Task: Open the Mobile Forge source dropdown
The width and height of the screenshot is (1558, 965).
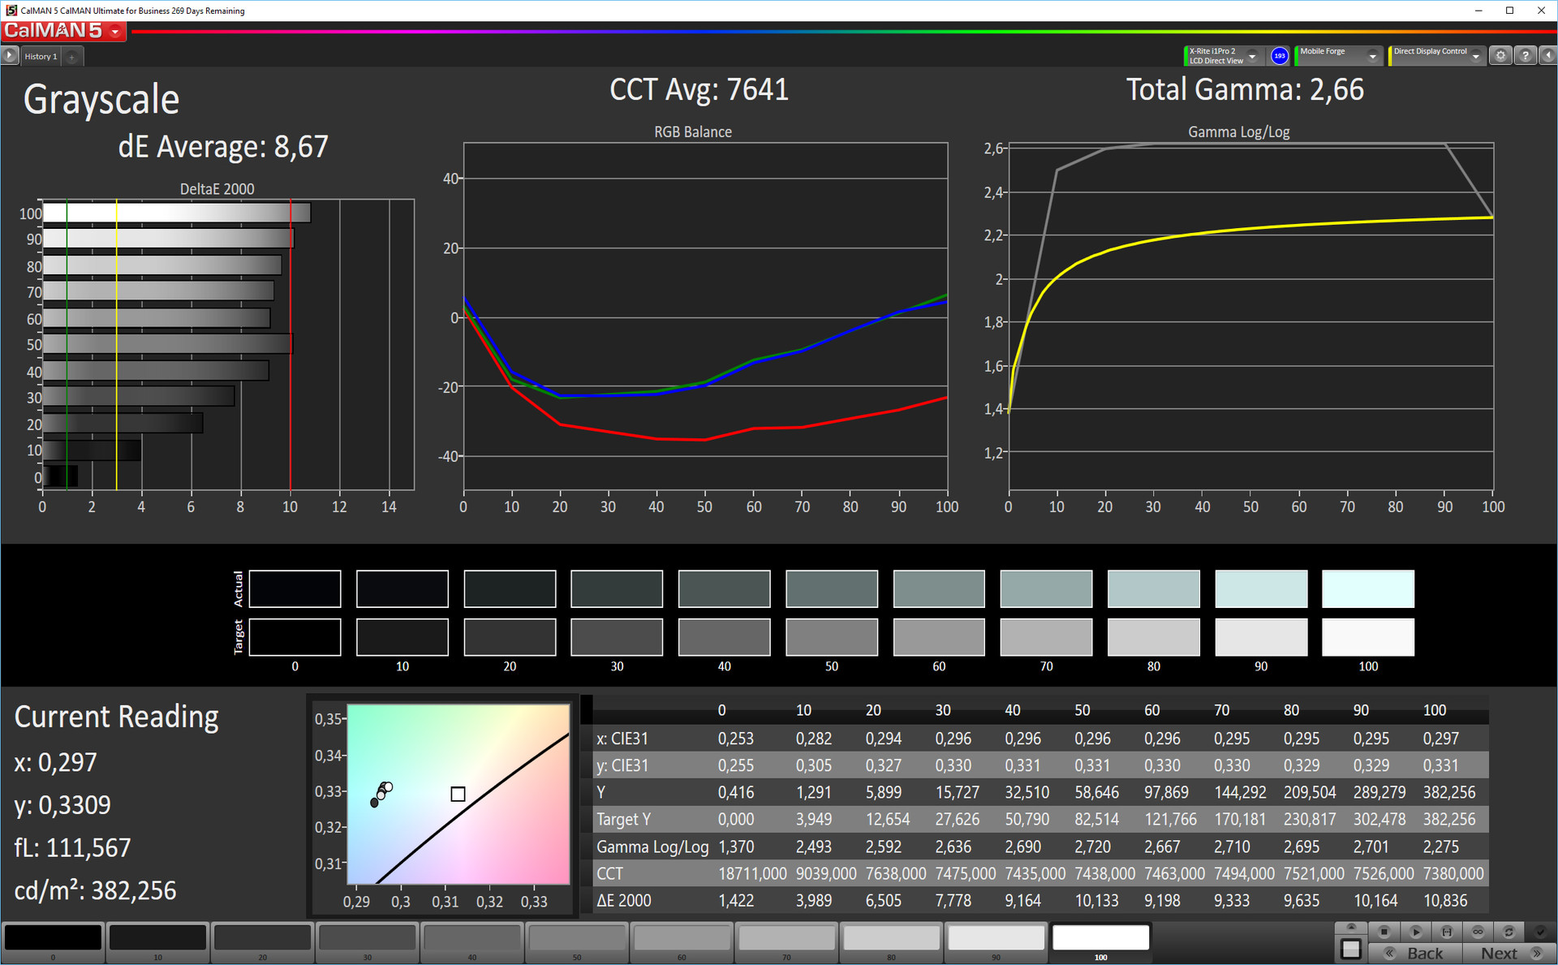Action: click(x=1372, y=56)
